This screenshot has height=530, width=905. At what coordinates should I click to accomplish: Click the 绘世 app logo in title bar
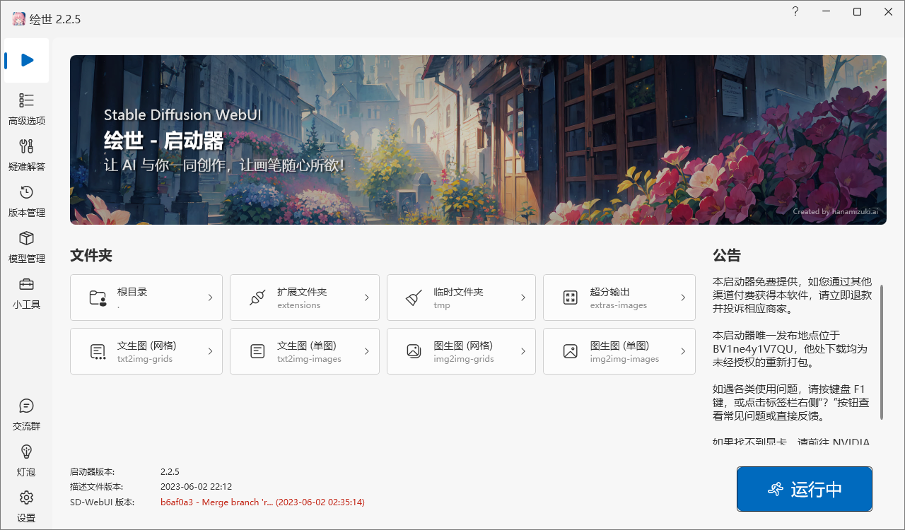[x=18, y=19]
